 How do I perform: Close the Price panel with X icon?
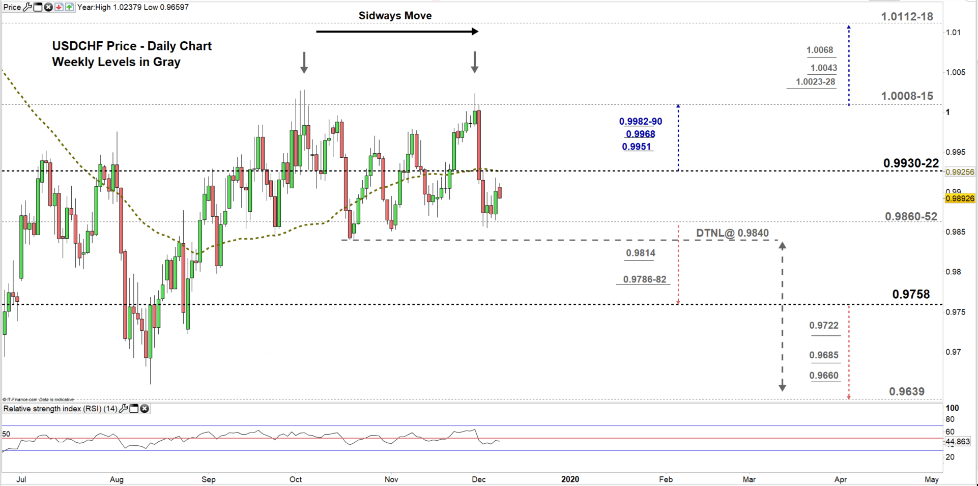(x=48, y=7)
